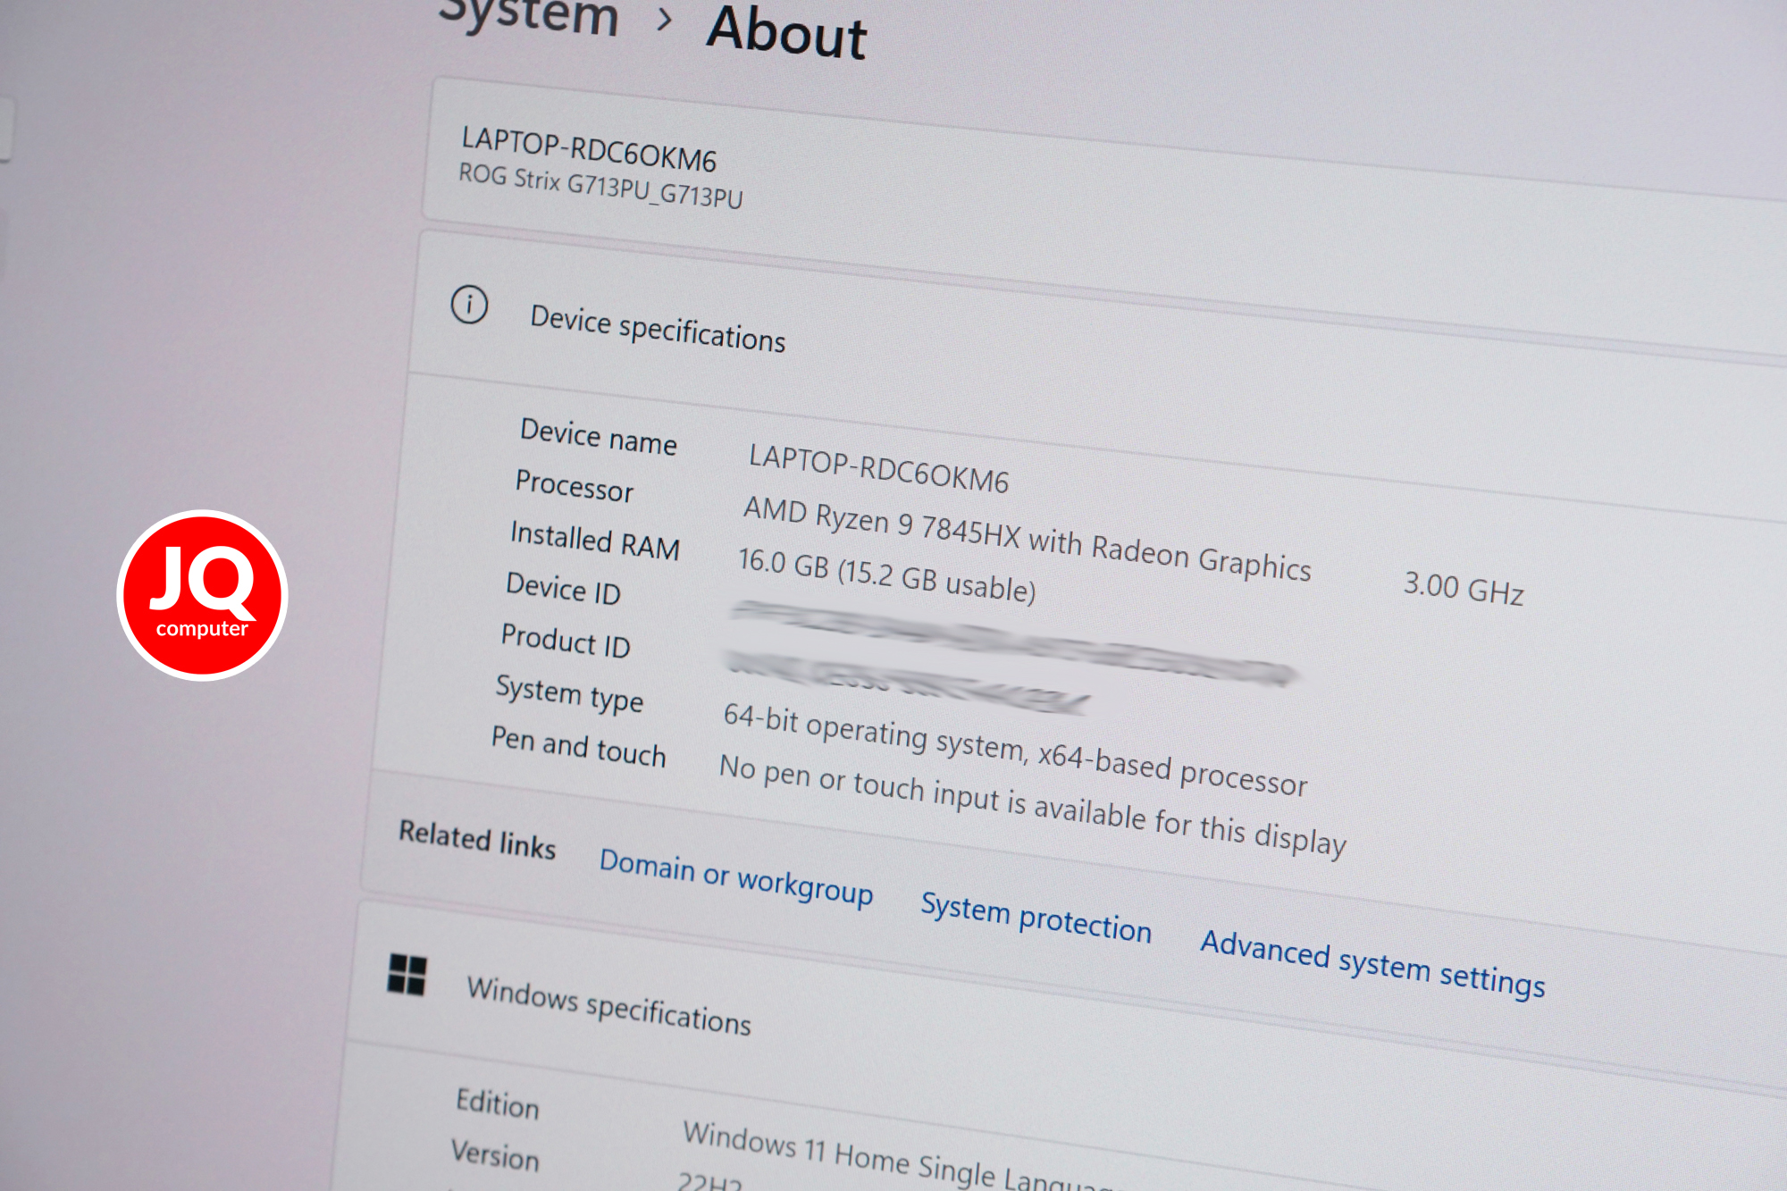Select the No pen or touch input text
Image resolution: width=1787 pixels, height=1191 pixels.
click(1032, 805)
